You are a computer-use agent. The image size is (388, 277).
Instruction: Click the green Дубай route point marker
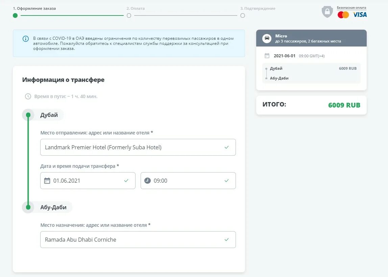tap(28, 115)
